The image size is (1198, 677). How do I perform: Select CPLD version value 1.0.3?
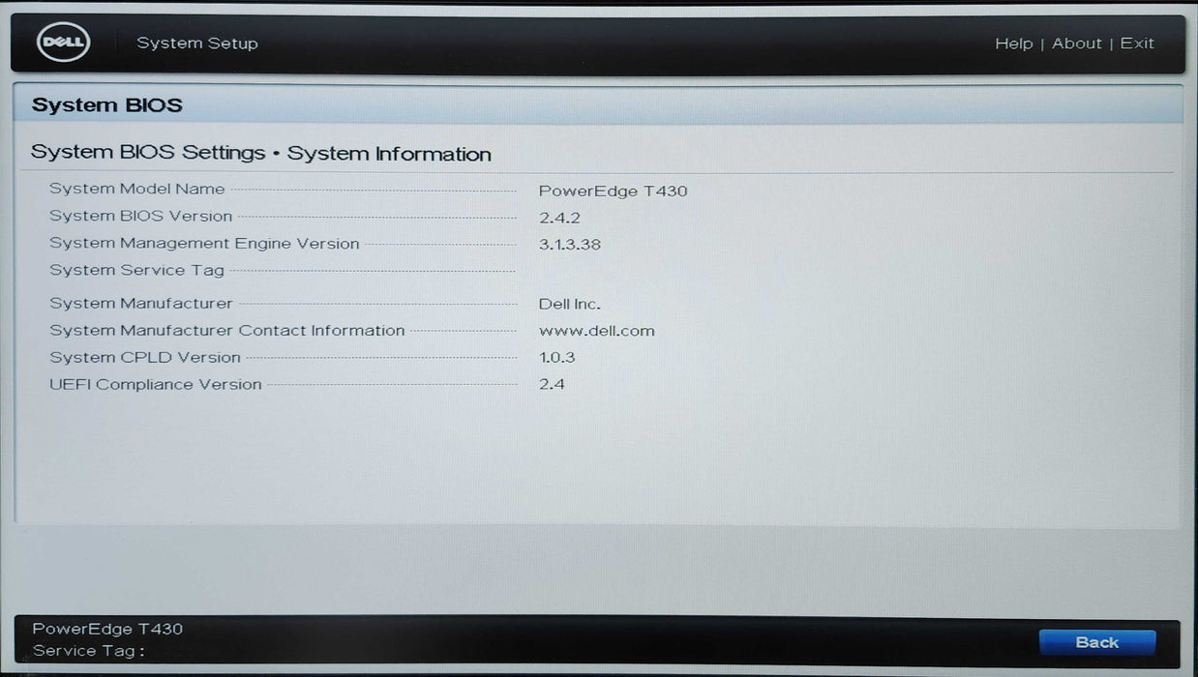coord(556,357)
